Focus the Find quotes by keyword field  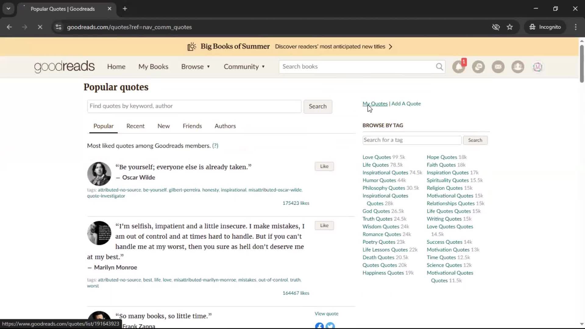(x=194, y=106)
